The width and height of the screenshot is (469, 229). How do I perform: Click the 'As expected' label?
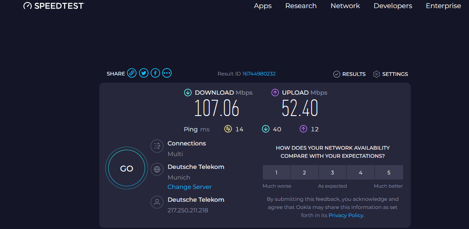332,186
